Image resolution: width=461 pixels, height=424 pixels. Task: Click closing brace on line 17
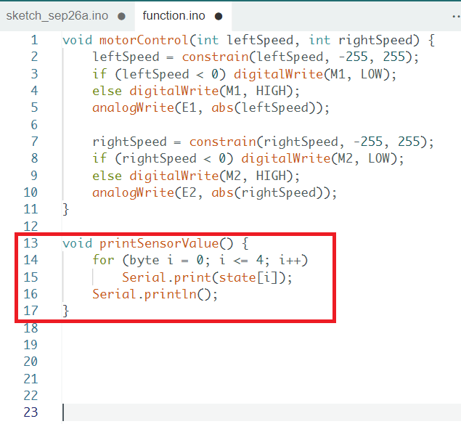point(66,311)
